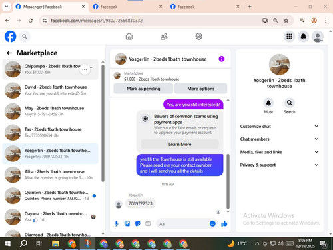The width and height of the screenshot is (333, 250).
Task: Expand Media, files and links section
Action: click(x=279, y=152)
